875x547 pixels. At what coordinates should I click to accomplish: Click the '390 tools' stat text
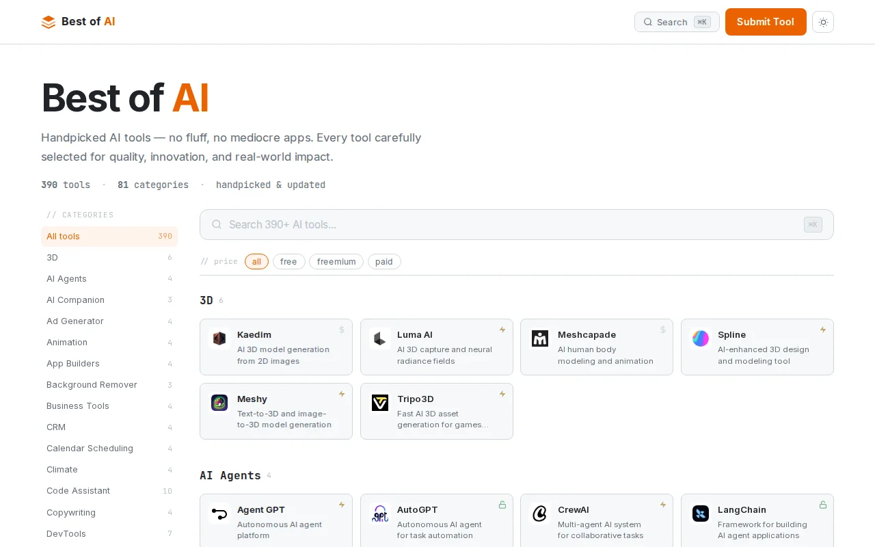pyautogui.click(x=66, y=185)
